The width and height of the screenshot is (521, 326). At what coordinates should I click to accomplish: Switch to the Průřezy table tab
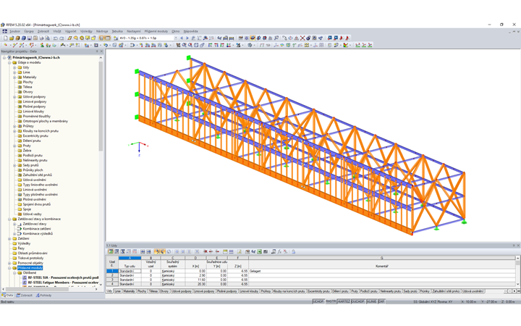point(266,291)
